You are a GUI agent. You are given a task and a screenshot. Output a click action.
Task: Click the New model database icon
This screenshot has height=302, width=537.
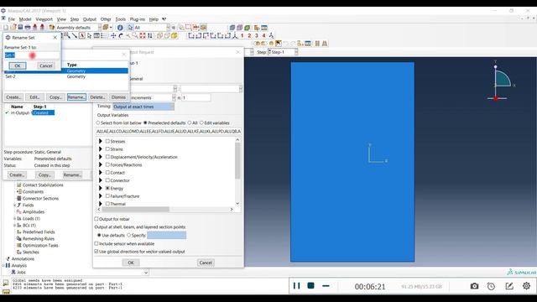(x=6, y=28)
